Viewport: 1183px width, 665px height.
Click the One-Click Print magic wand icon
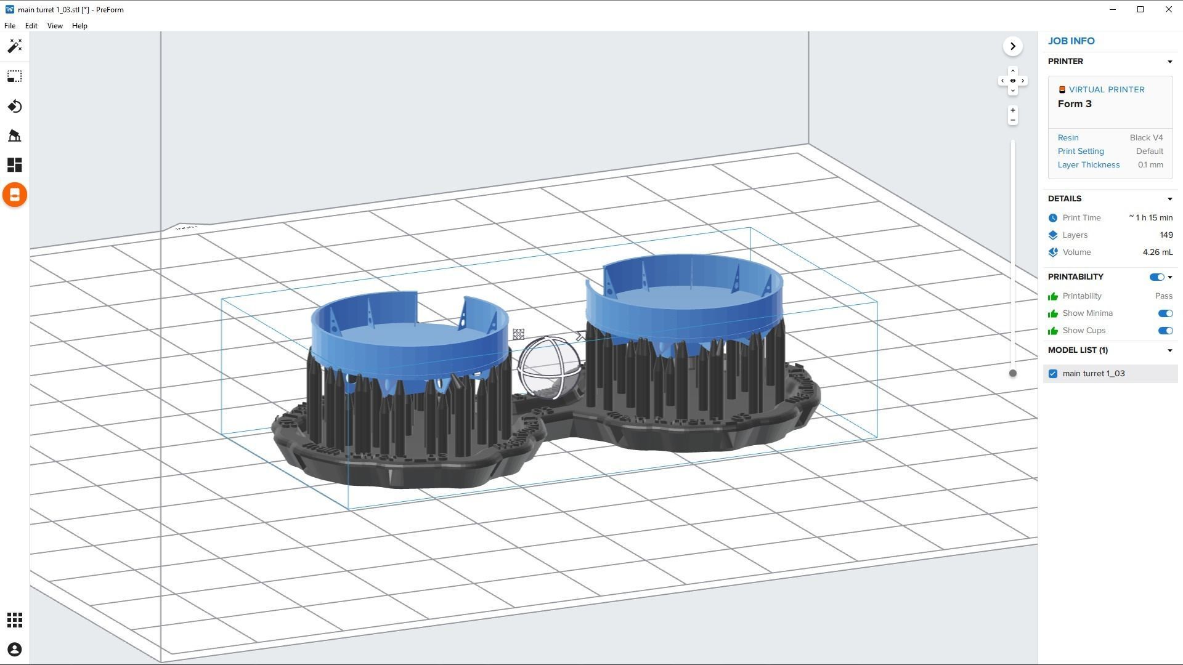point(15,46)
